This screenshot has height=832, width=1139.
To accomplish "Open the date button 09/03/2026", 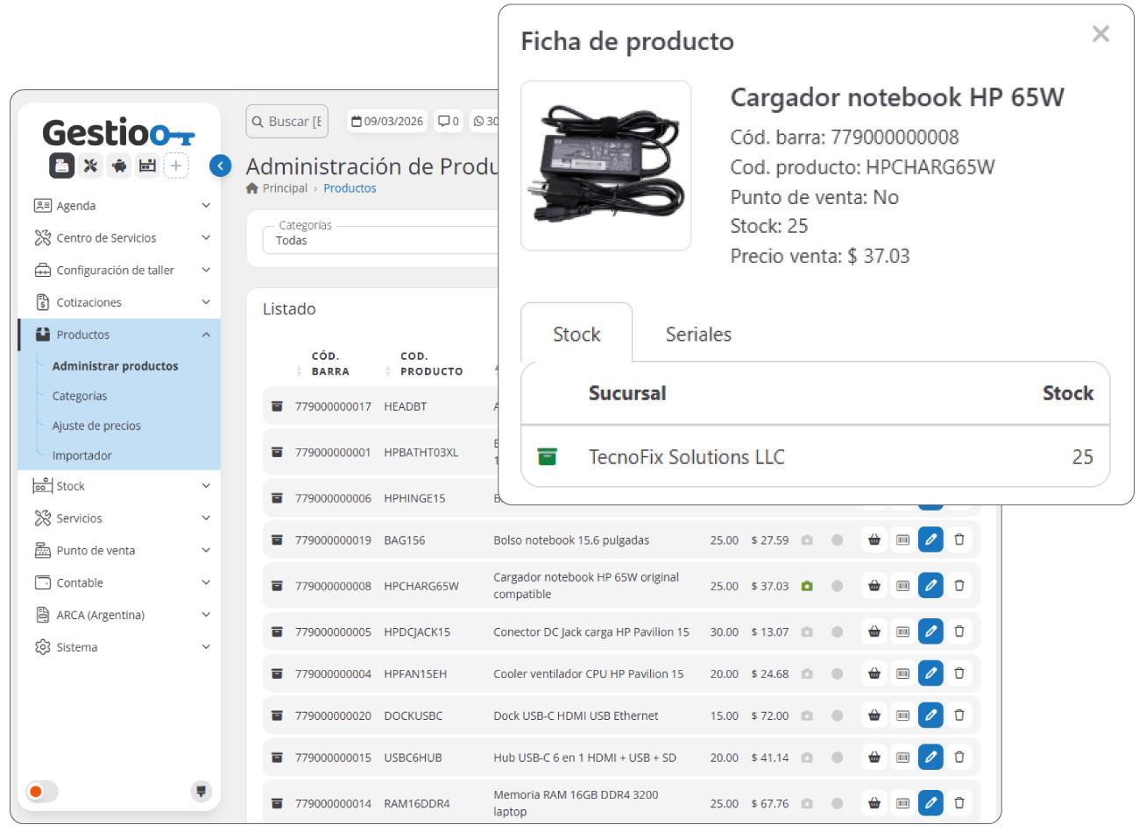I will tap(387, 122).
